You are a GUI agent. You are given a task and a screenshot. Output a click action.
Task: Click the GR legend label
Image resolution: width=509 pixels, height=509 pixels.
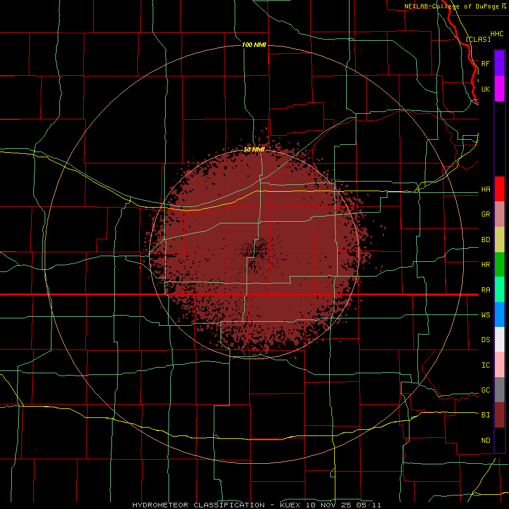pyautogui.click(x=485, y=214)
